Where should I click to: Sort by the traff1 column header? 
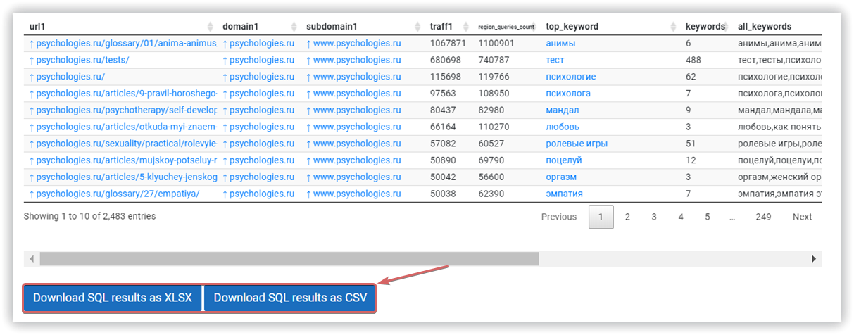pyautogui.click(x=450, y=26)
